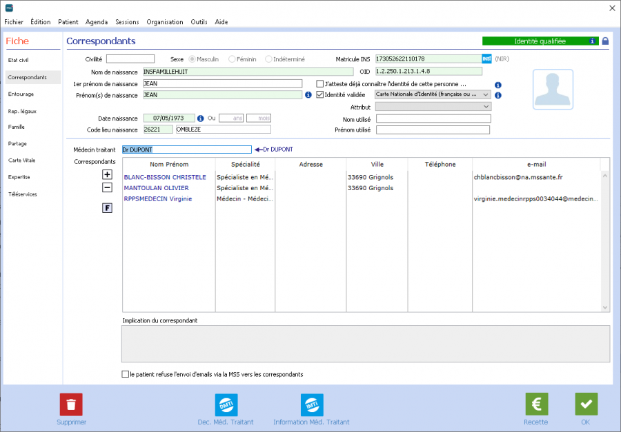Viewport: 621px width, 432px height.
Task: Open the Organisation menu
Action: 165,22
